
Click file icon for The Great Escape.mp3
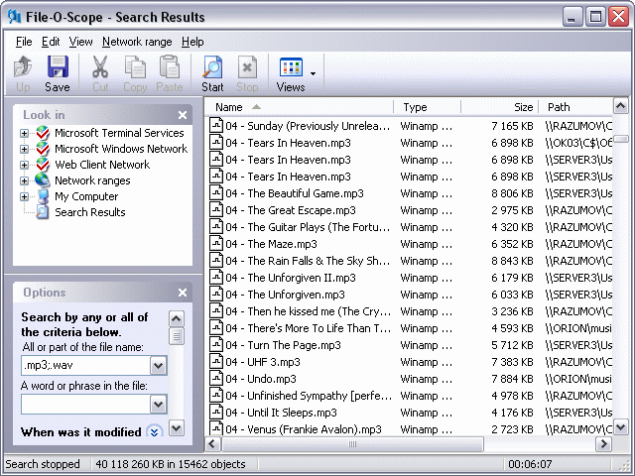(216, 210)
